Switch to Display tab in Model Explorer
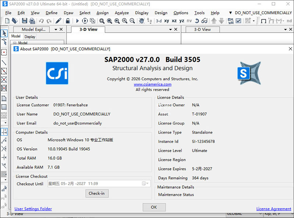 (30, 37)
